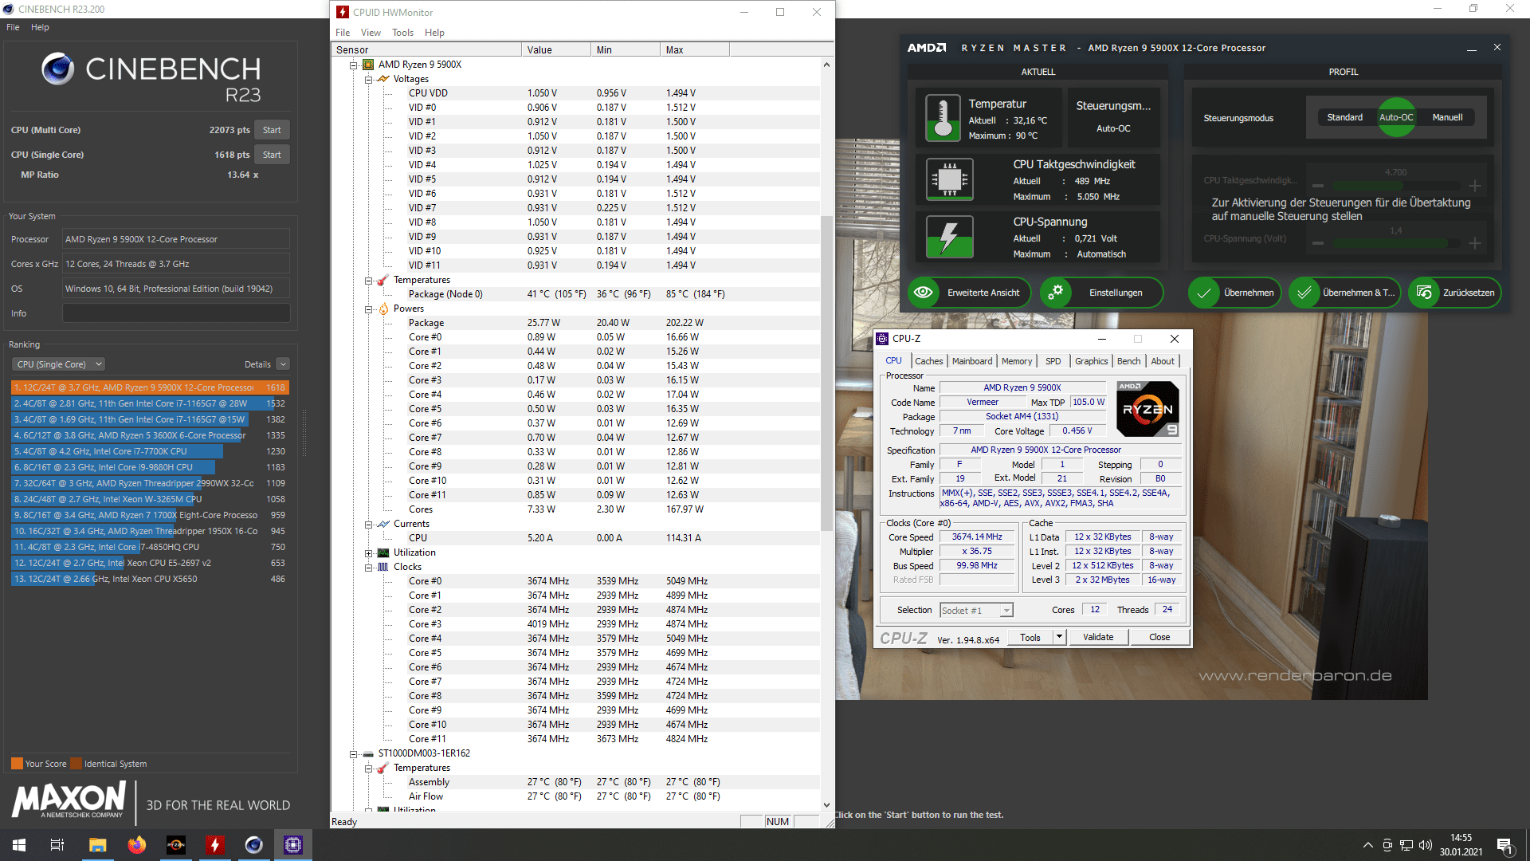
Task: Click the Powers flame icon in HWMonitor
Action: click(383, 309)
